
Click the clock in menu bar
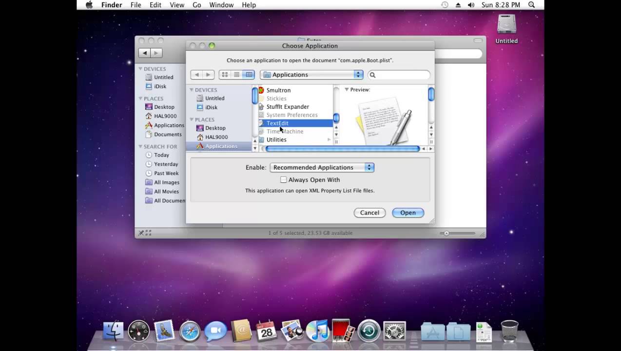point(501,5)
